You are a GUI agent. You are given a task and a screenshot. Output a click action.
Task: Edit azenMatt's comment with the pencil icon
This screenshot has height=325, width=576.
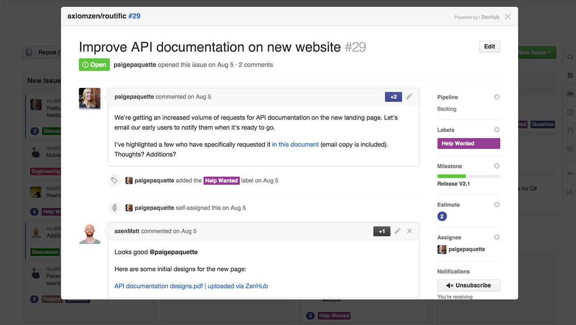coord(397,231)
